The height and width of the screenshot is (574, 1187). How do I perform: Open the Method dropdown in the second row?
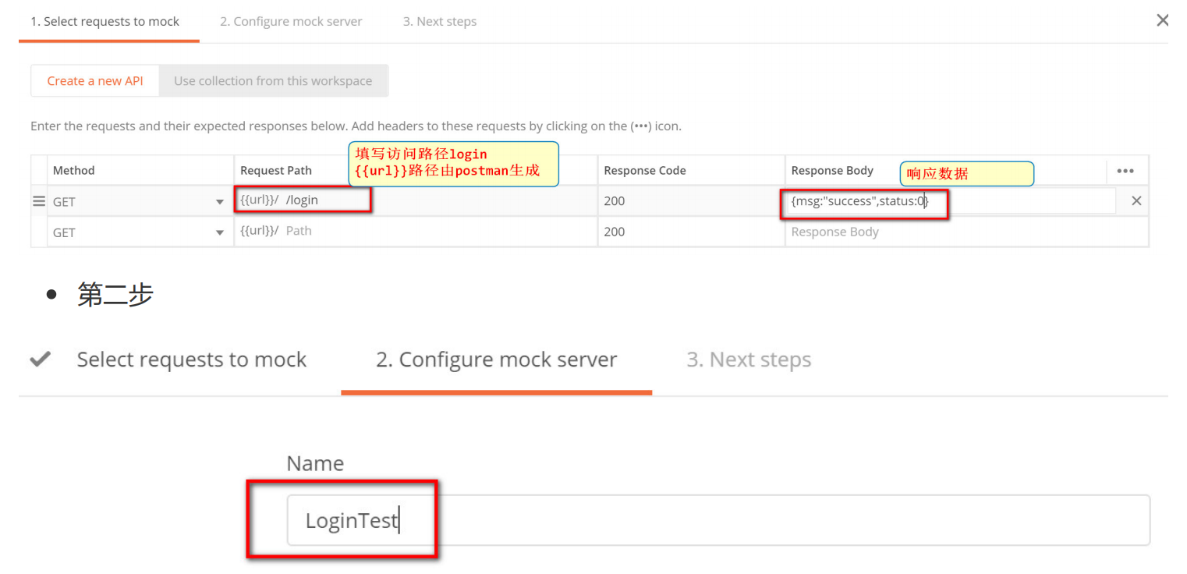(x=139, y=232)
